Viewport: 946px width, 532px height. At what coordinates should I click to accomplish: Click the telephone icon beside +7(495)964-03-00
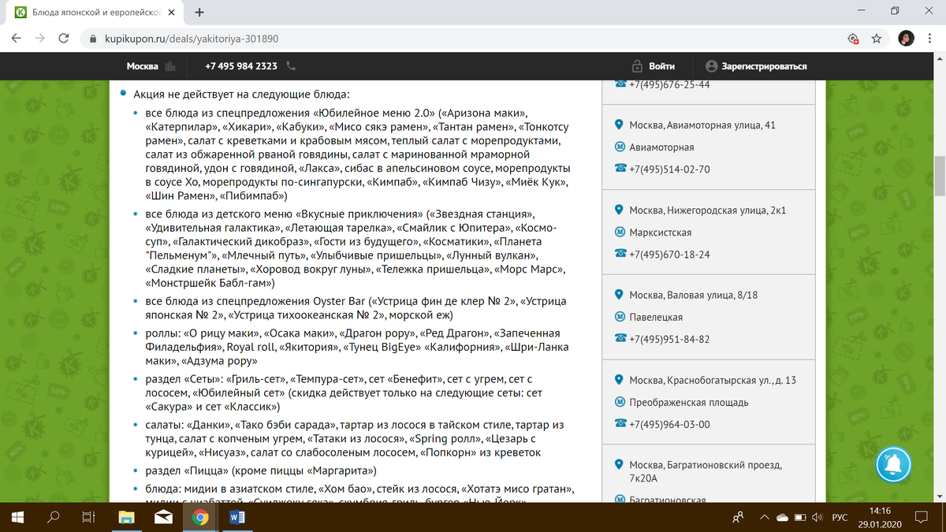pyautogui.click(x=620, y=425)
